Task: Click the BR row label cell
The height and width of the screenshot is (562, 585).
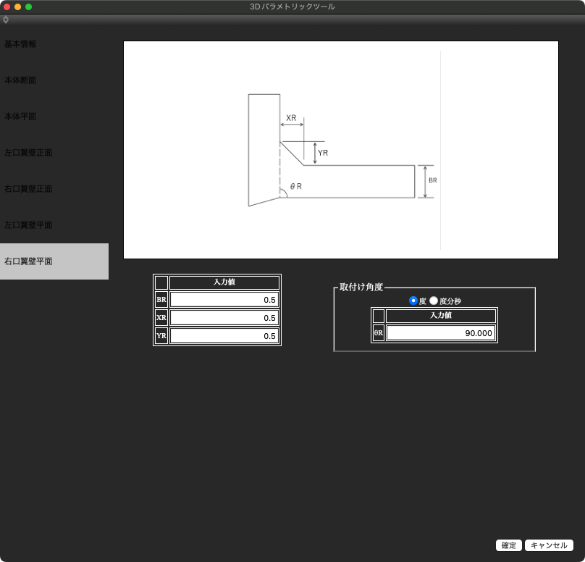Action: pyautogui.click(x=161, y=300)
